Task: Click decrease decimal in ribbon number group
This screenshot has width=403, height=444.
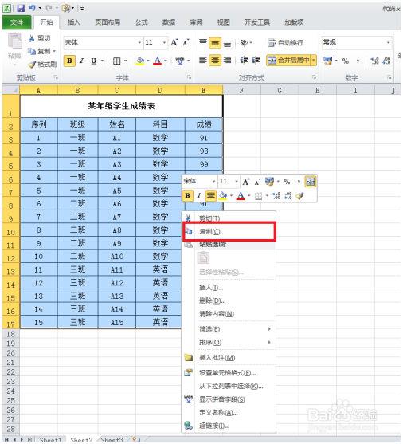Action: 386,61
